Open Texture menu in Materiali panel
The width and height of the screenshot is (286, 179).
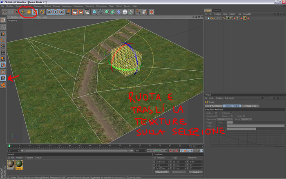tap(38, 158)
